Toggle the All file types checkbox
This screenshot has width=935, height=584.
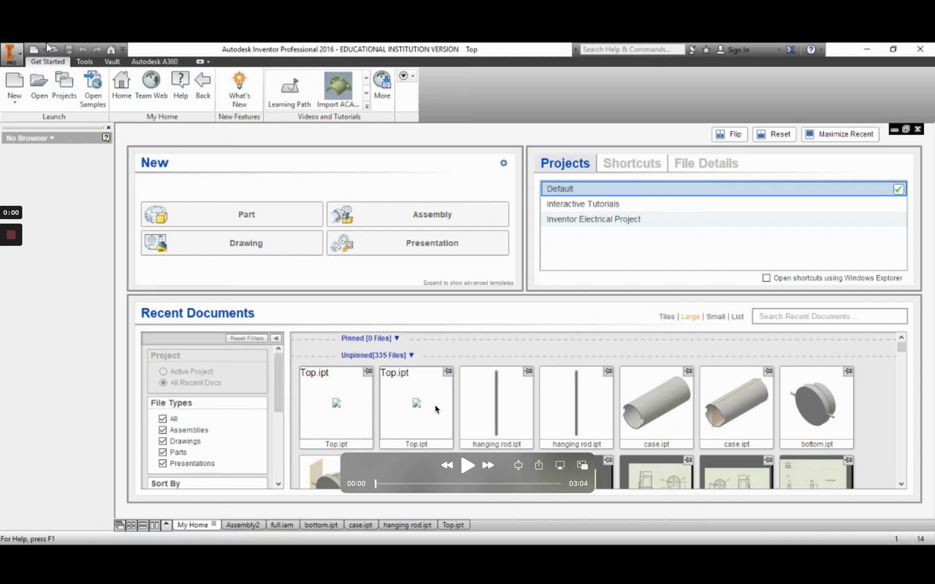click(x=163, y=419)
